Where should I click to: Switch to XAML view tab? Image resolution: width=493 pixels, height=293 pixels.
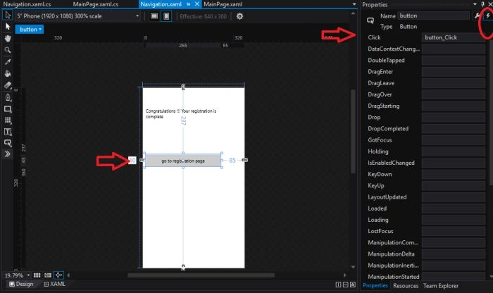pos(54,284)
